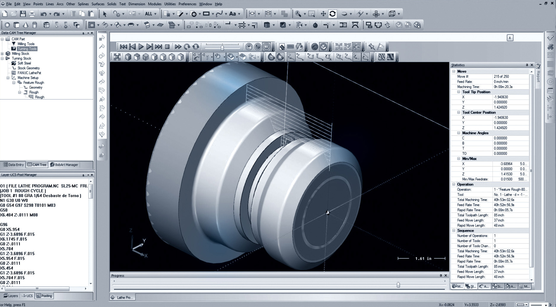Jump to the simulation start
The image size is (556, 307).
[x=123, y=47]
